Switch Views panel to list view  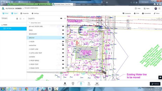click(17, 19)
